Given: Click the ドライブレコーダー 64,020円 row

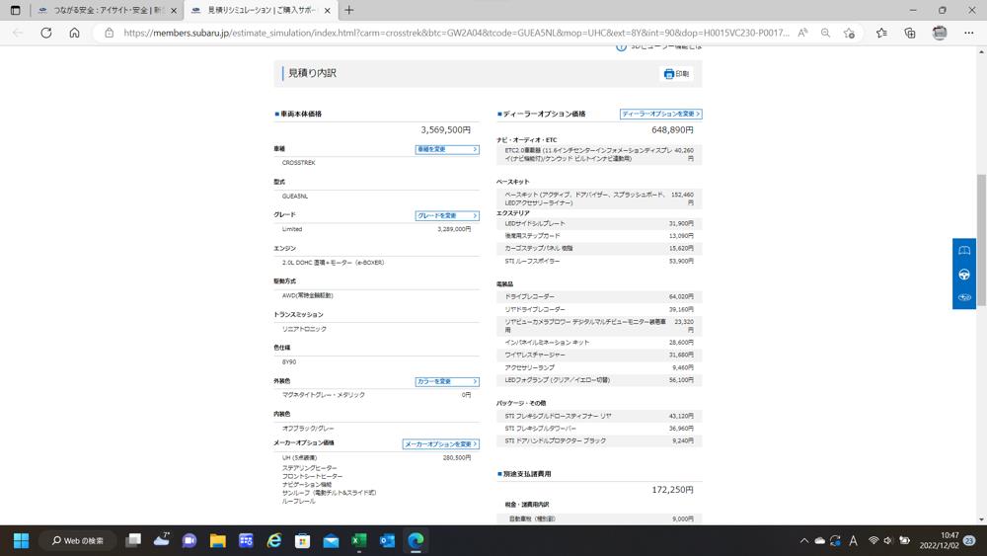Looking at the screenshot, I should click(x=599, y=296).
